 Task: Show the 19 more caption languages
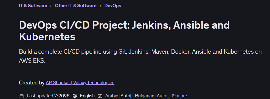179,96
